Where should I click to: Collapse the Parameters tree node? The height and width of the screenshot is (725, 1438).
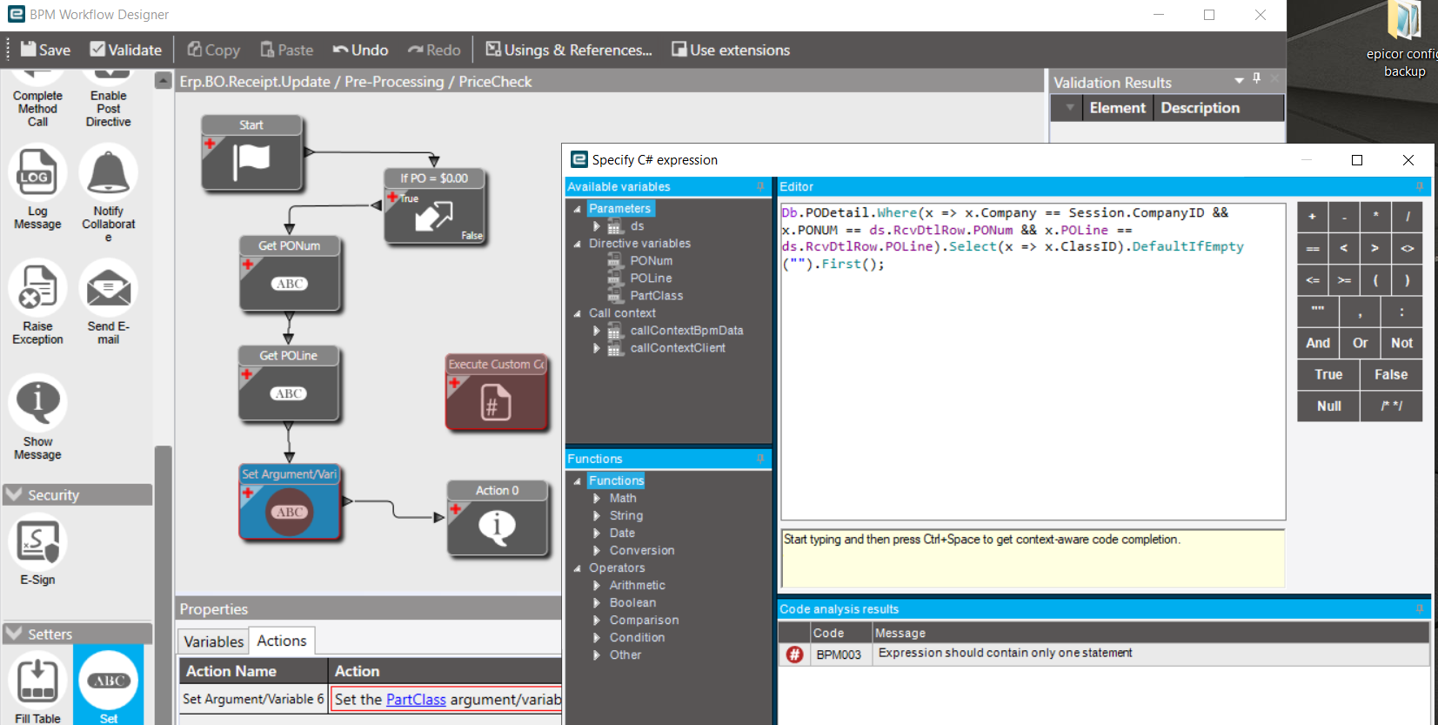point(577,209)
